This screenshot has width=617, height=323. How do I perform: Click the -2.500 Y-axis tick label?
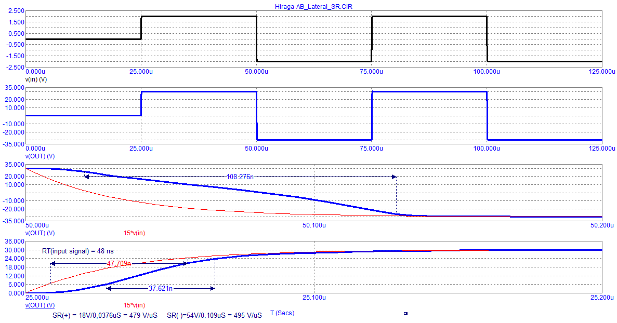tap(16, 68)
